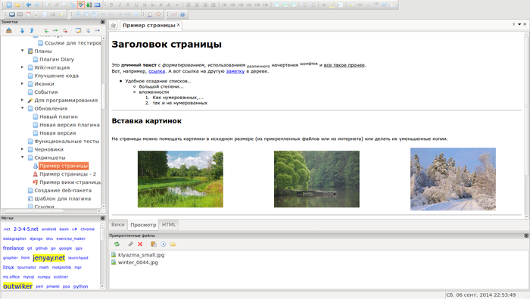Switch to the Вики tab
Image resolution: width=530 pixels, height=299 pixels.
pyautogui.click(x=117, y=225)
